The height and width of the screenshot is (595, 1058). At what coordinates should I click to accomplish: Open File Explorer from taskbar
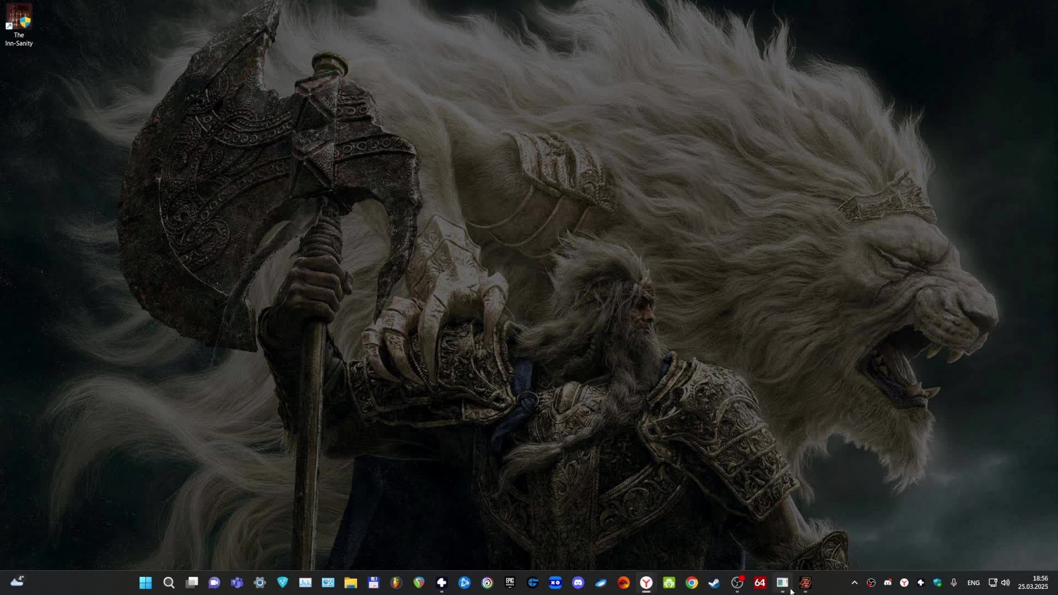point(350,583)
